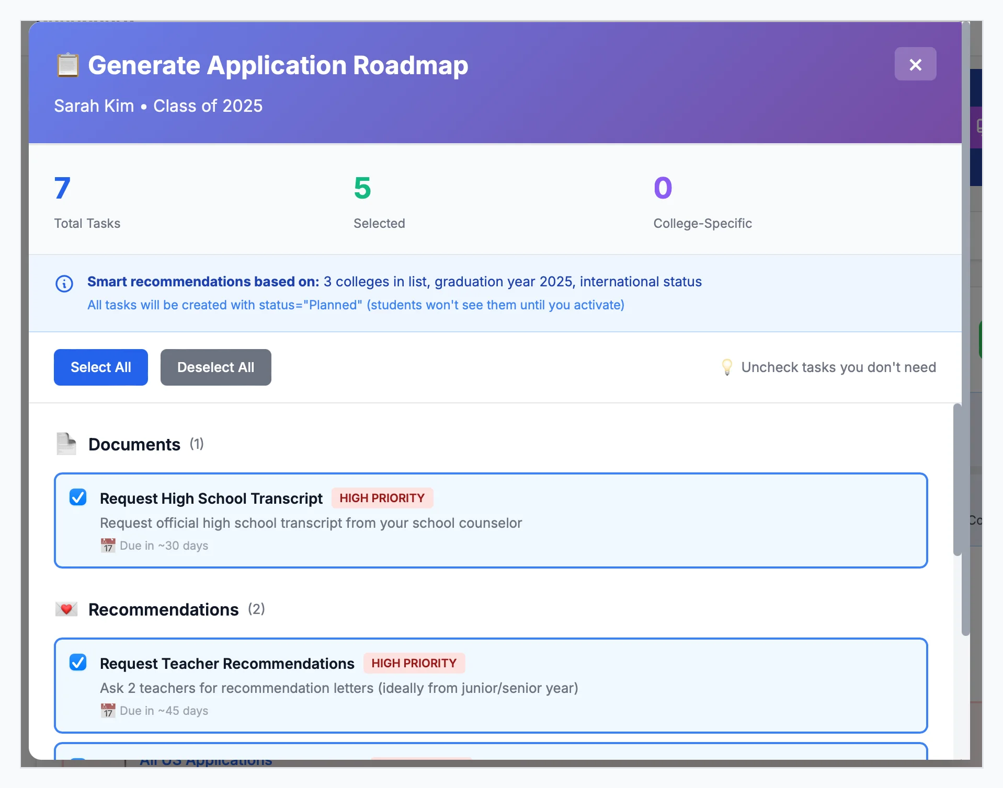Collapse the Recommendations (2) section
Viewport: 1003px width, 788px height.
(x=163, y=609)
